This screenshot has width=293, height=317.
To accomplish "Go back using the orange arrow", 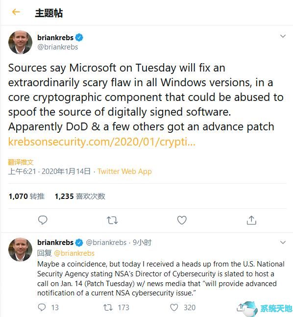I will 16,12.
